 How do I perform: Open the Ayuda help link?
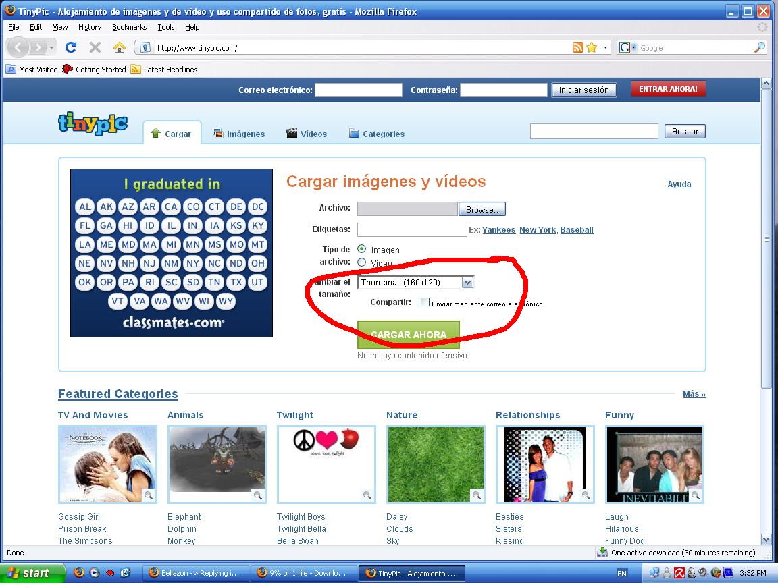pyautogui.click(x=679, y=184)
